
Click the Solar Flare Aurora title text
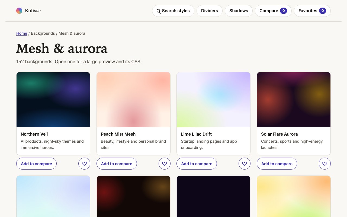(279, 134)
